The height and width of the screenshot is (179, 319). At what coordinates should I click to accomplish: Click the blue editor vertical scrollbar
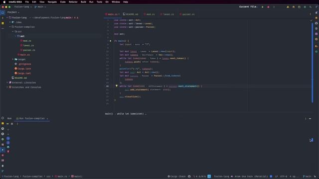313,63
